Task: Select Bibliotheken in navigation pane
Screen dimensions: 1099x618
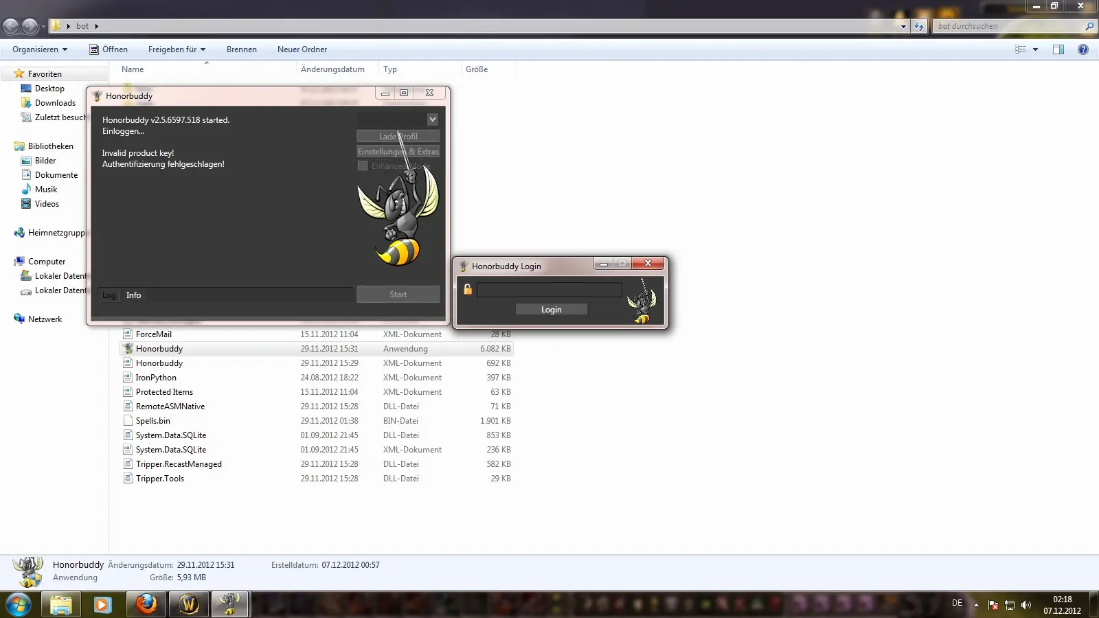Action: coord(50,146)
